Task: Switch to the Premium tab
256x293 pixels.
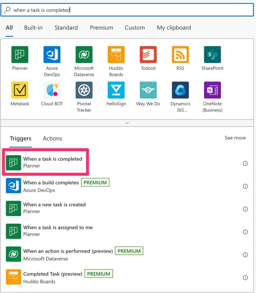Action: tap(101, 28)
